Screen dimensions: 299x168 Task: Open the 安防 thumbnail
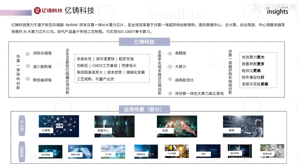208,151
